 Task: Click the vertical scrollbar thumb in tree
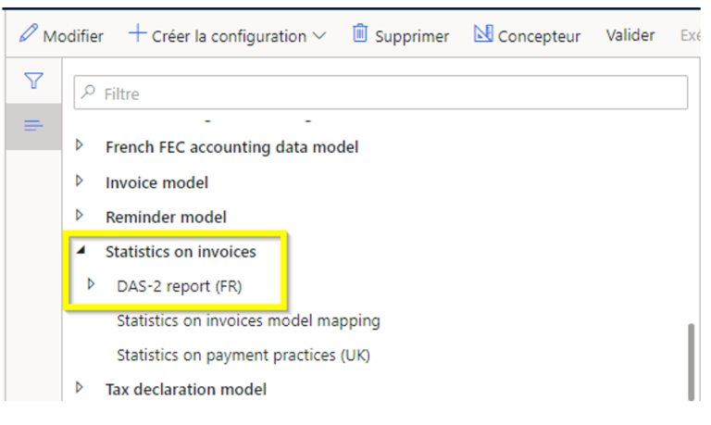(688, 361)
